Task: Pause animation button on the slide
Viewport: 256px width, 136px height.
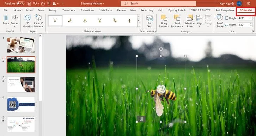Action: 141,119
